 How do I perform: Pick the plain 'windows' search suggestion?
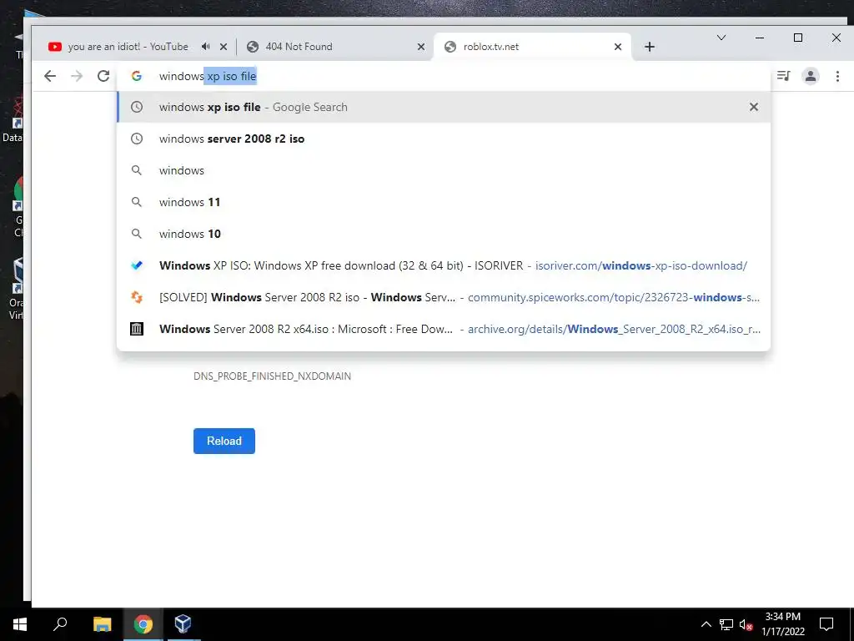(x=444, y=170)
